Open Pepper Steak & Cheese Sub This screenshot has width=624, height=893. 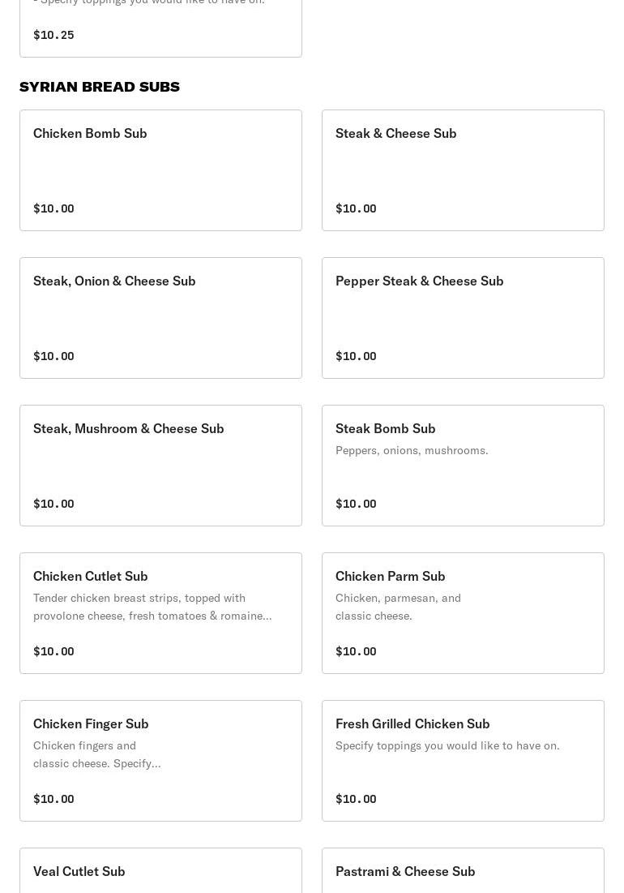(x=463, y=318)
